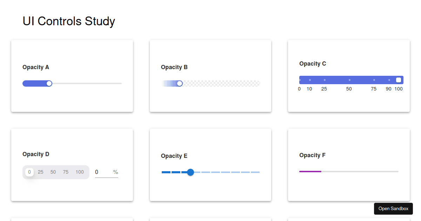Click the 90 tick label under Opacity C
The image size is (421, 221).
(388, 89)
